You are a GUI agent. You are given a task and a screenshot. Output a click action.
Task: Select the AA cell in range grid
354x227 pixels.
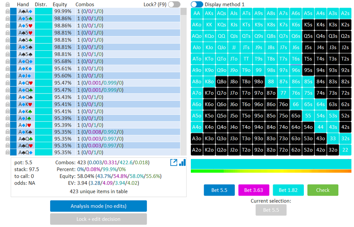(x=197, y=13)
